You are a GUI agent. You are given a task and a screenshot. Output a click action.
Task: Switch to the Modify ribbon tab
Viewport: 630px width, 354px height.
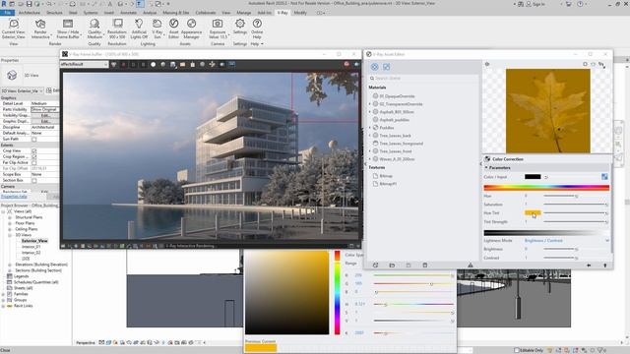[x=300, y=13]
